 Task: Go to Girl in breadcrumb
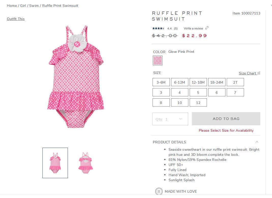point(23,6)
